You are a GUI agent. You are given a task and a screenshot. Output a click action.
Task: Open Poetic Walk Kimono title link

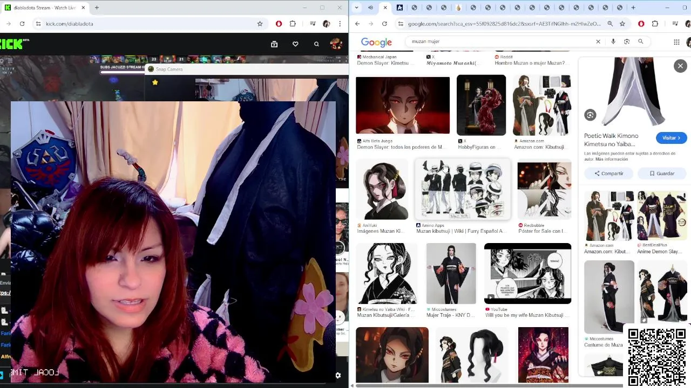pos(611,140)
